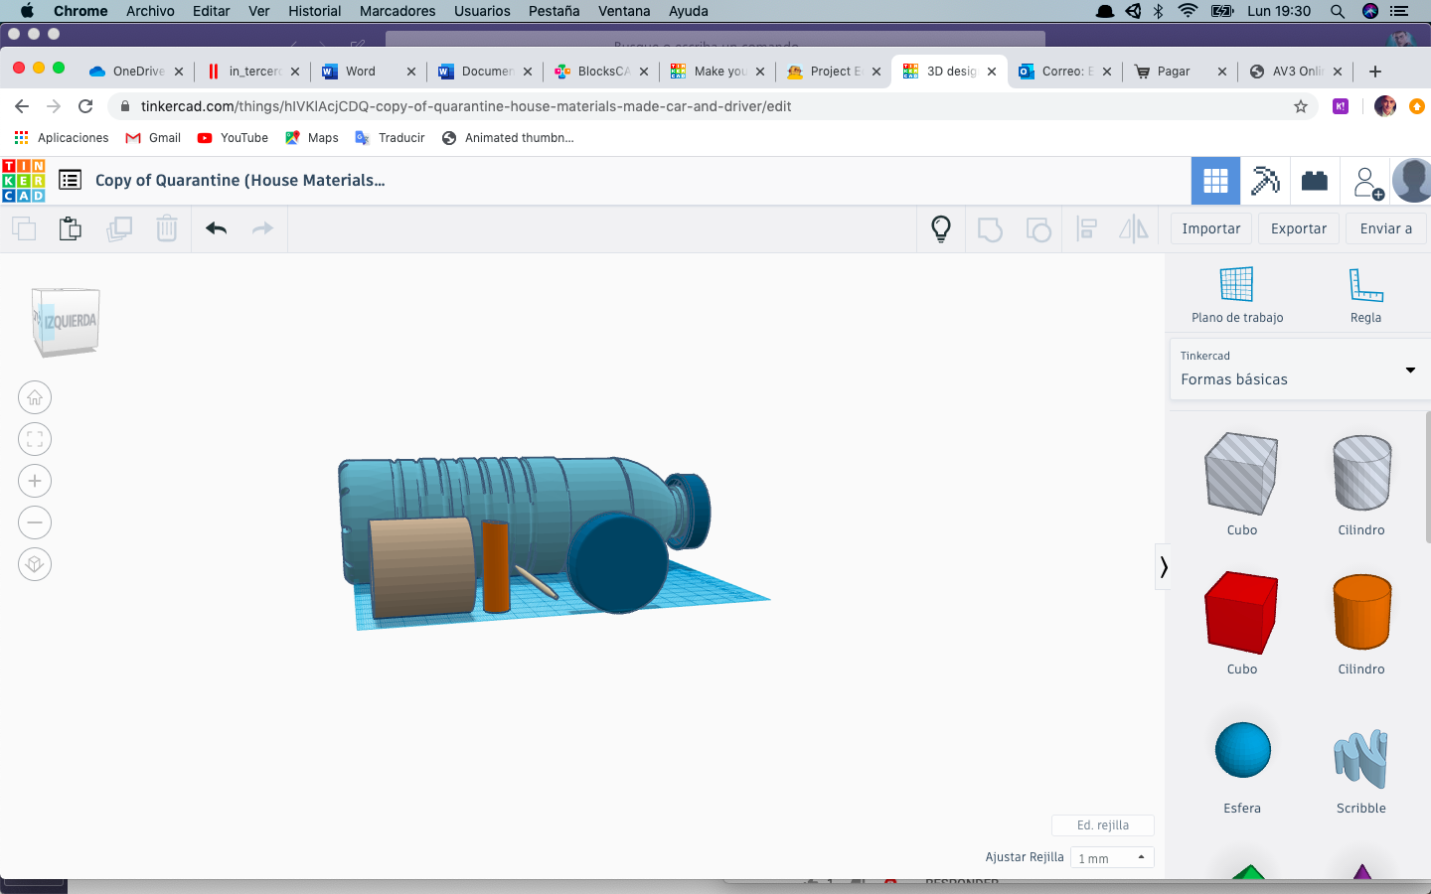Select the orange cylinder in workplane

click(x=496, y=566)
